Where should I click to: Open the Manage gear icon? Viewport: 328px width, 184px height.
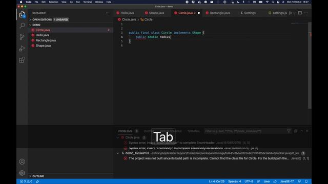(x=22, y=173)
